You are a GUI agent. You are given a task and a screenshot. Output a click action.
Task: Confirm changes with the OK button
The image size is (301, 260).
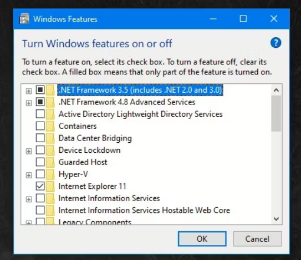tap(202, 239)
